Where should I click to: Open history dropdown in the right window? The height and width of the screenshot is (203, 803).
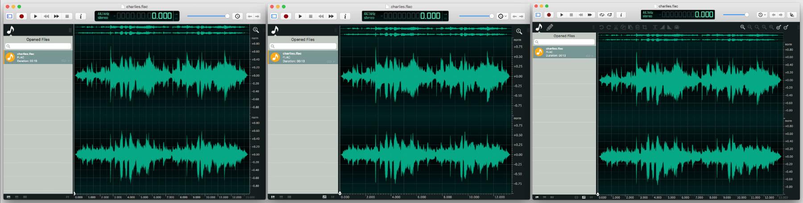762,15
